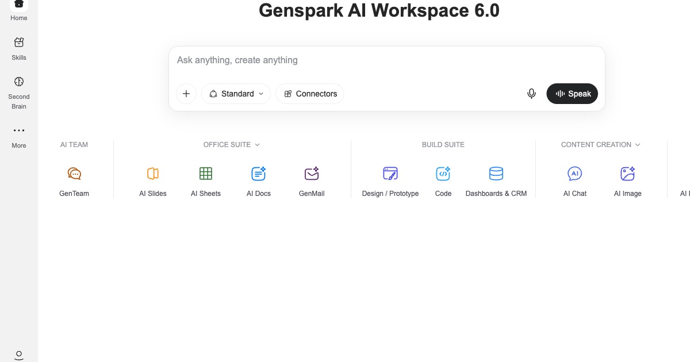Open the Home sidebar icon
Viewport: 690px width, 362px height.
coord(19,5)
